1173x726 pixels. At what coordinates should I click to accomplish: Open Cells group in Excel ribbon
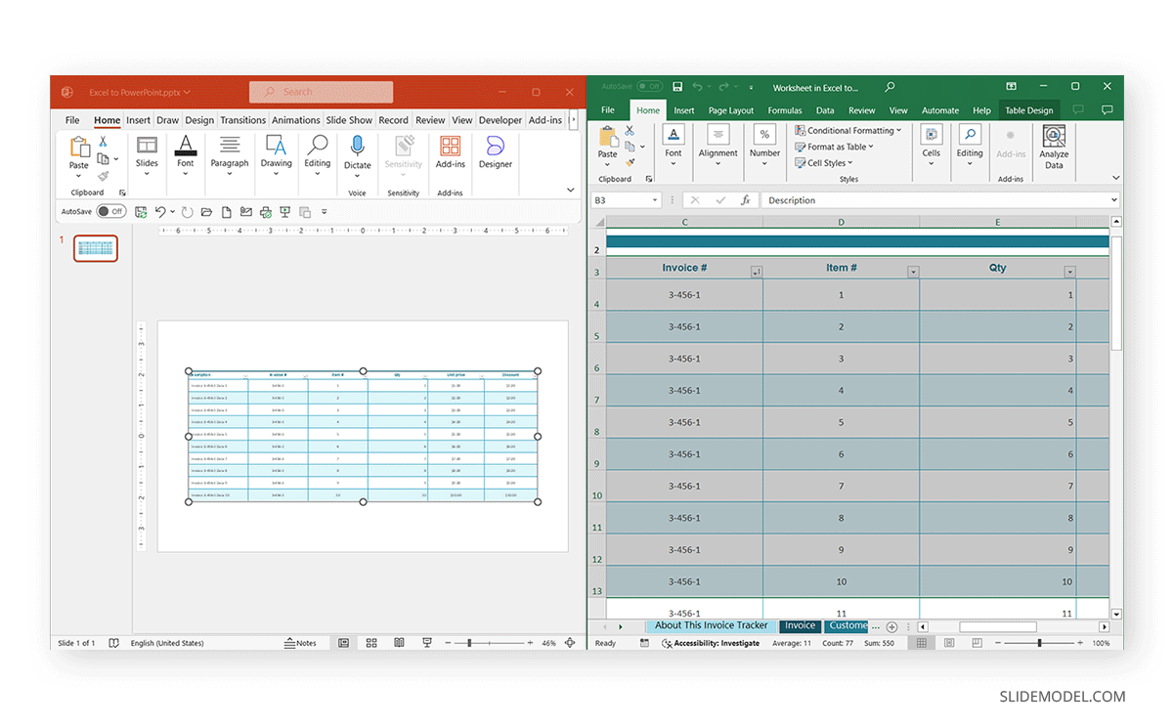[932, 145]
